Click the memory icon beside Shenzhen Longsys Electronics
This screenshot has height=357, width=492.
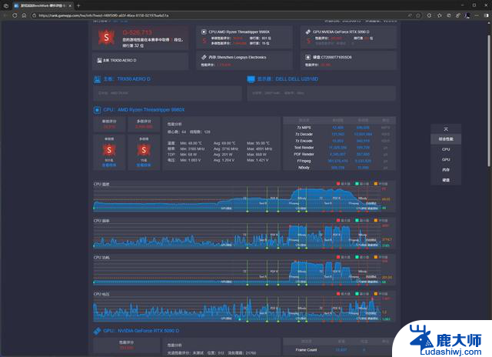pyautogui.click(x=204, y=57)
